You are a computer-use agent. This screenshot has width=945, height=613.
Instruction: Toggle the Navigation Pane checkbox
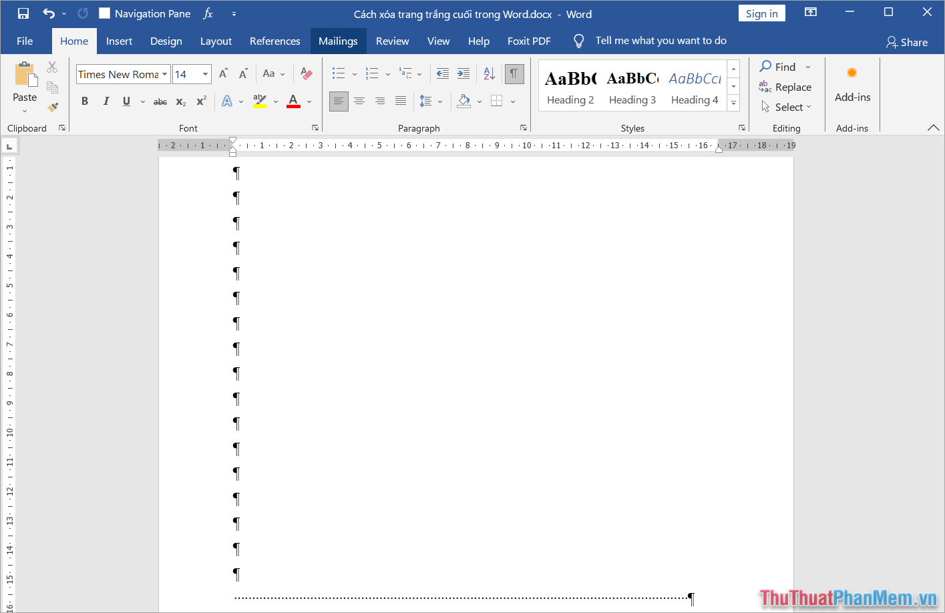coord(105,13)
